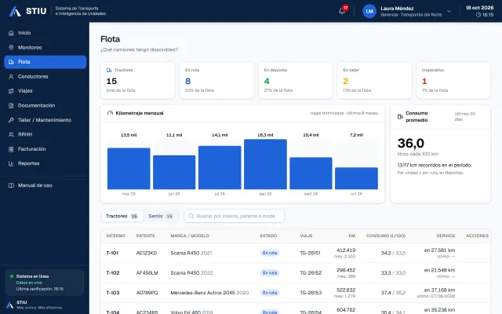Click Mercedes-Benz Actros 2045 model cell
The height and width of the screenshot is (314, 502).
[x=209, y=293]
